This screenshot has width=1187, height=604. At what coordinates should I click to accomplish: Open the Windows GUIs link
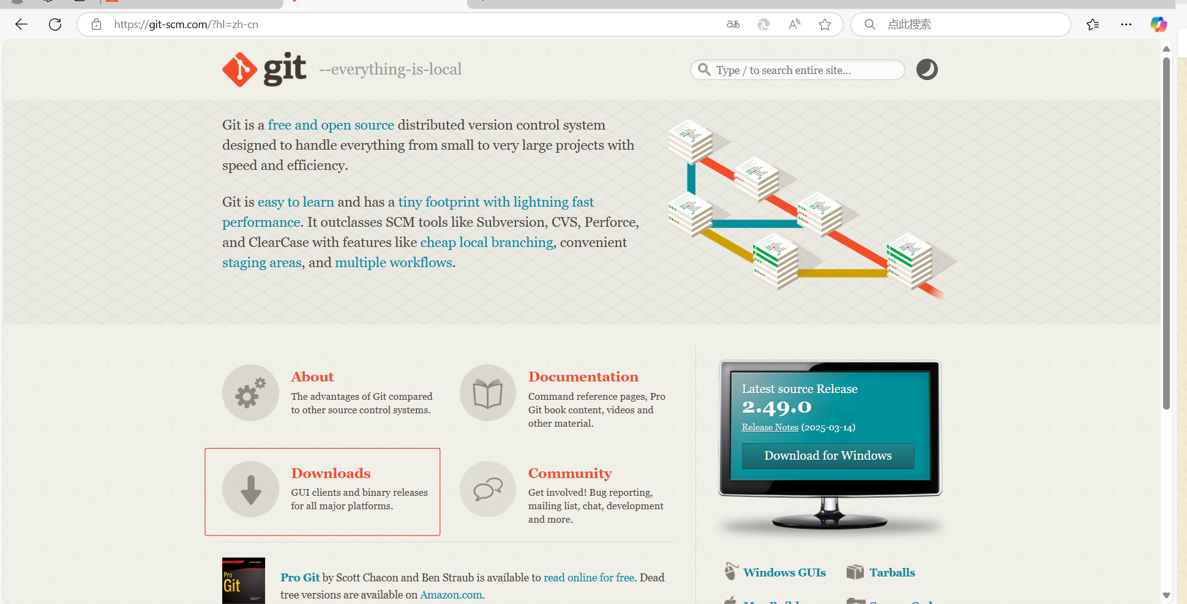point(784,572)
